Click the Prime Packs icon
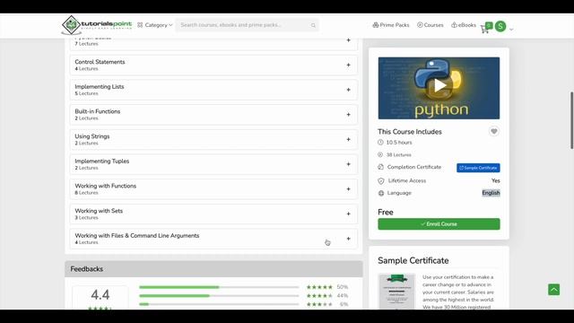This screenshot has width=574, height=323. point(376,25)
